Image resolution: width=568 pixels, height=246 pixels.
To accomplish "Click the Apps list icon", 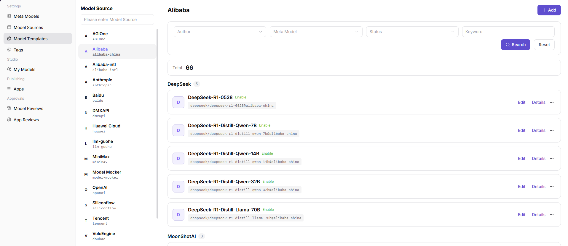I will (x=9, y=89).
